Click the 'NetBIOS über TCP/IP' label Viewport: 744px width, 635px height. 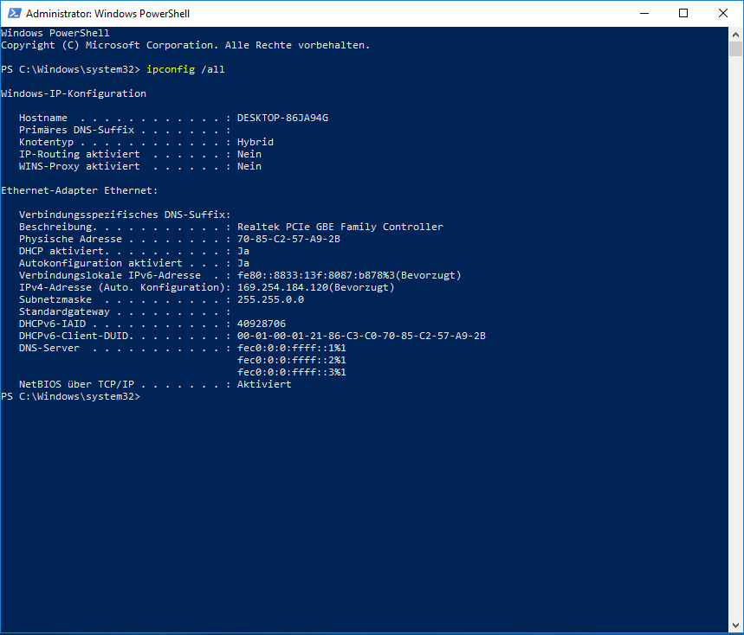pos(76,384)
